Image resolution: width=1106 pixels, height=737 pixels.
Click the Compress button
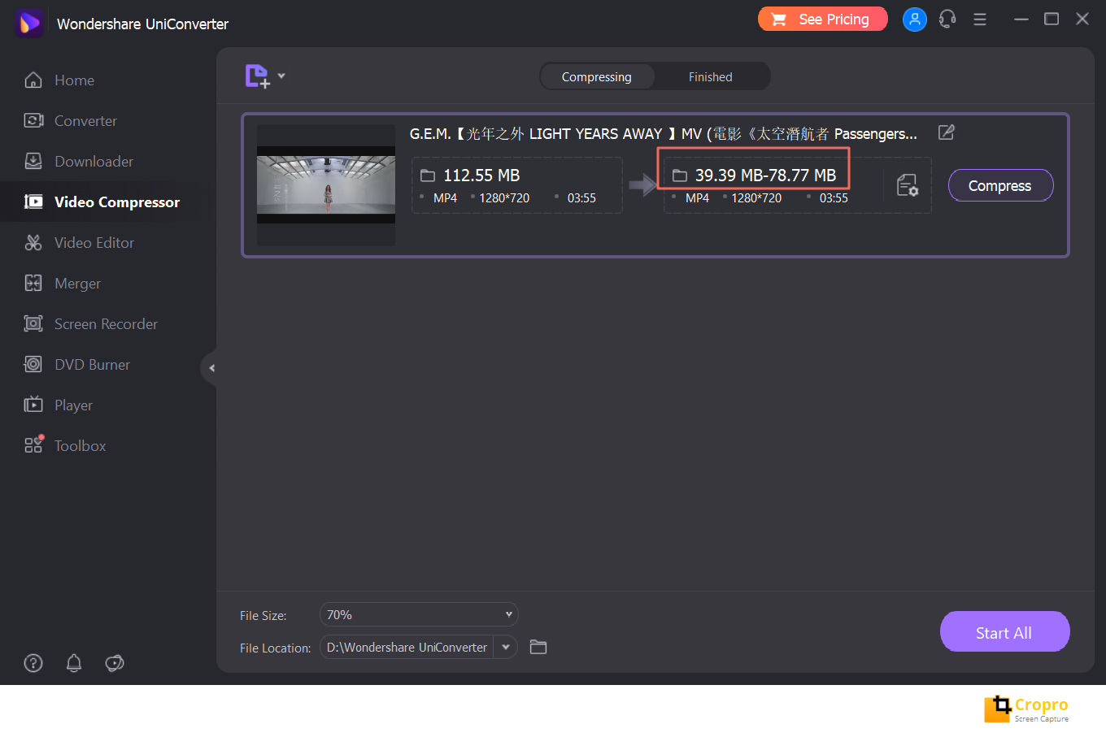[x=1000, y=185]
